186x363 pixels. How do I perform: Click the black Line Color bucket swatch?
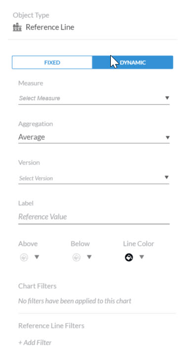[129, 257]
